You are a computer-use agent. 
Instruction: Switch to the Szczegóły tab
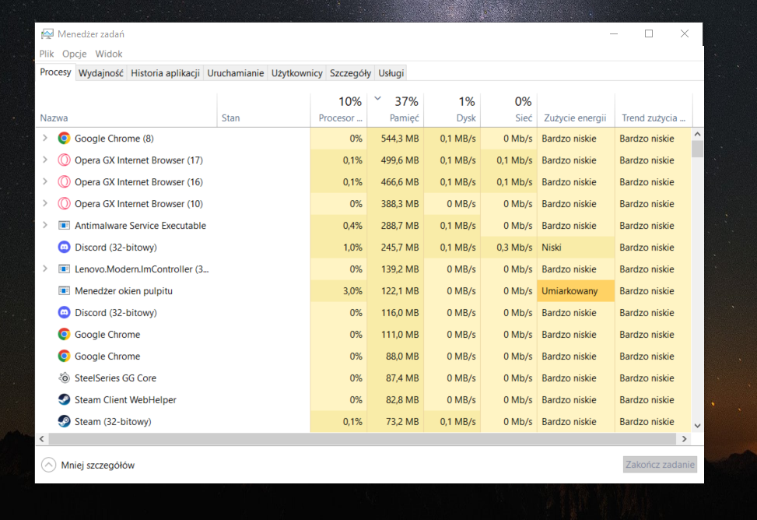point(351,73)
